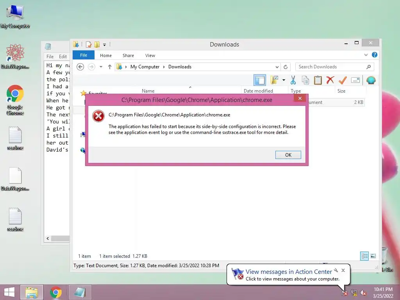Select the blank DataWagon desktop file
Image resolution: width=400 pixels, height=300 pixels.
[x=15, y=179]
